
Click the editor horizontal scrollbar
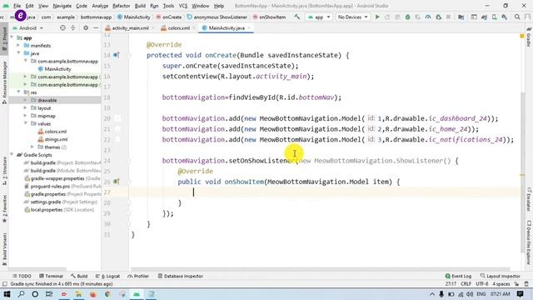point(320,269)
